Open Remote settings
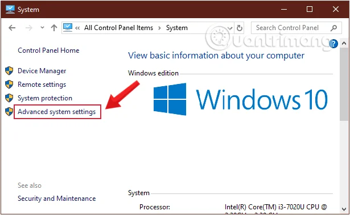The image size is (350, 215). (x=42, y=85)
